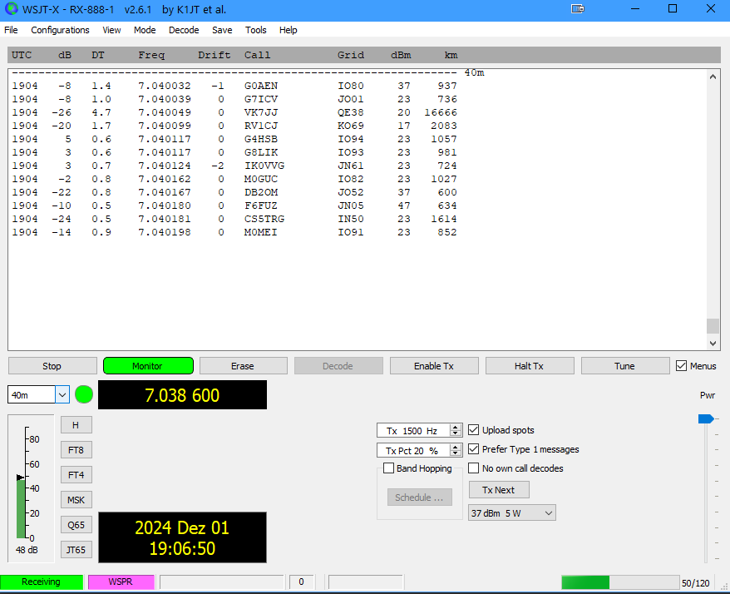730x594 pixels.
Task: Open the 40m band dropdown
Action: (62, 394)
